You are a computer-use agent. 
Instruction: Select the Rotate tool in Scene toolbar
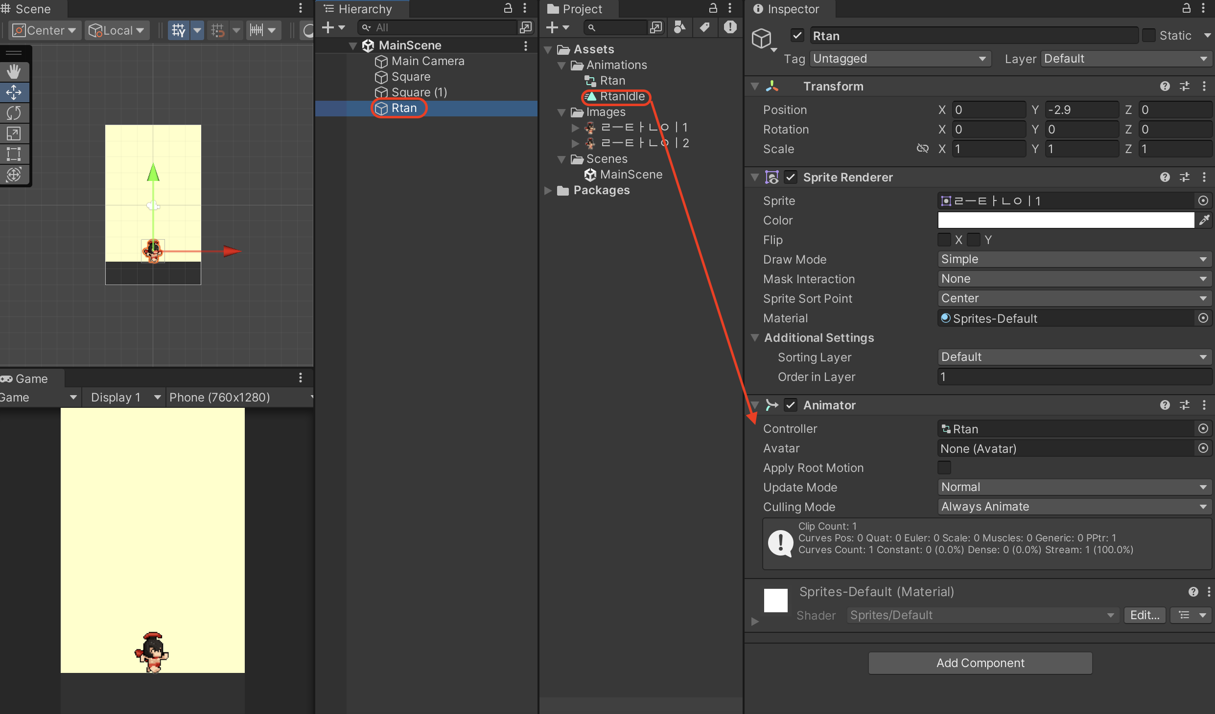[x=14, y=113]
